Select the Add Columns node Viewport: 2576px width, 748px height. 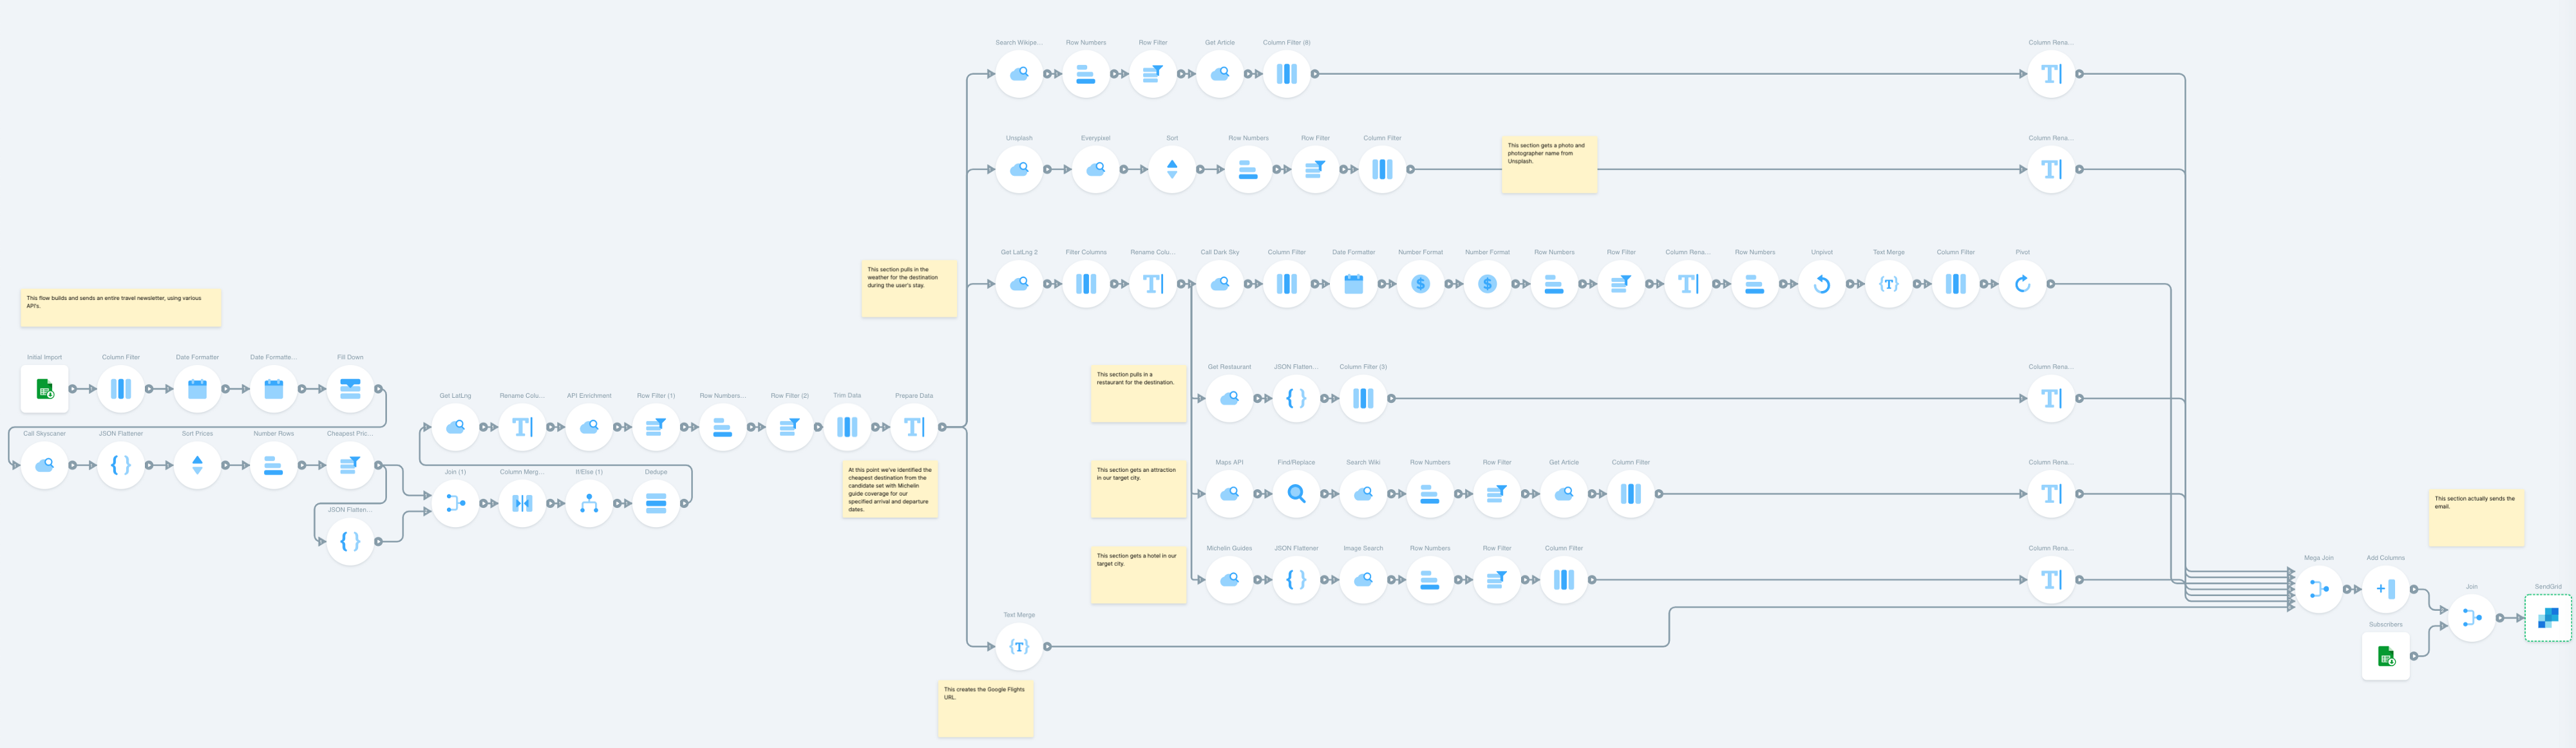pyautogui.click(x=2385, y=589)
